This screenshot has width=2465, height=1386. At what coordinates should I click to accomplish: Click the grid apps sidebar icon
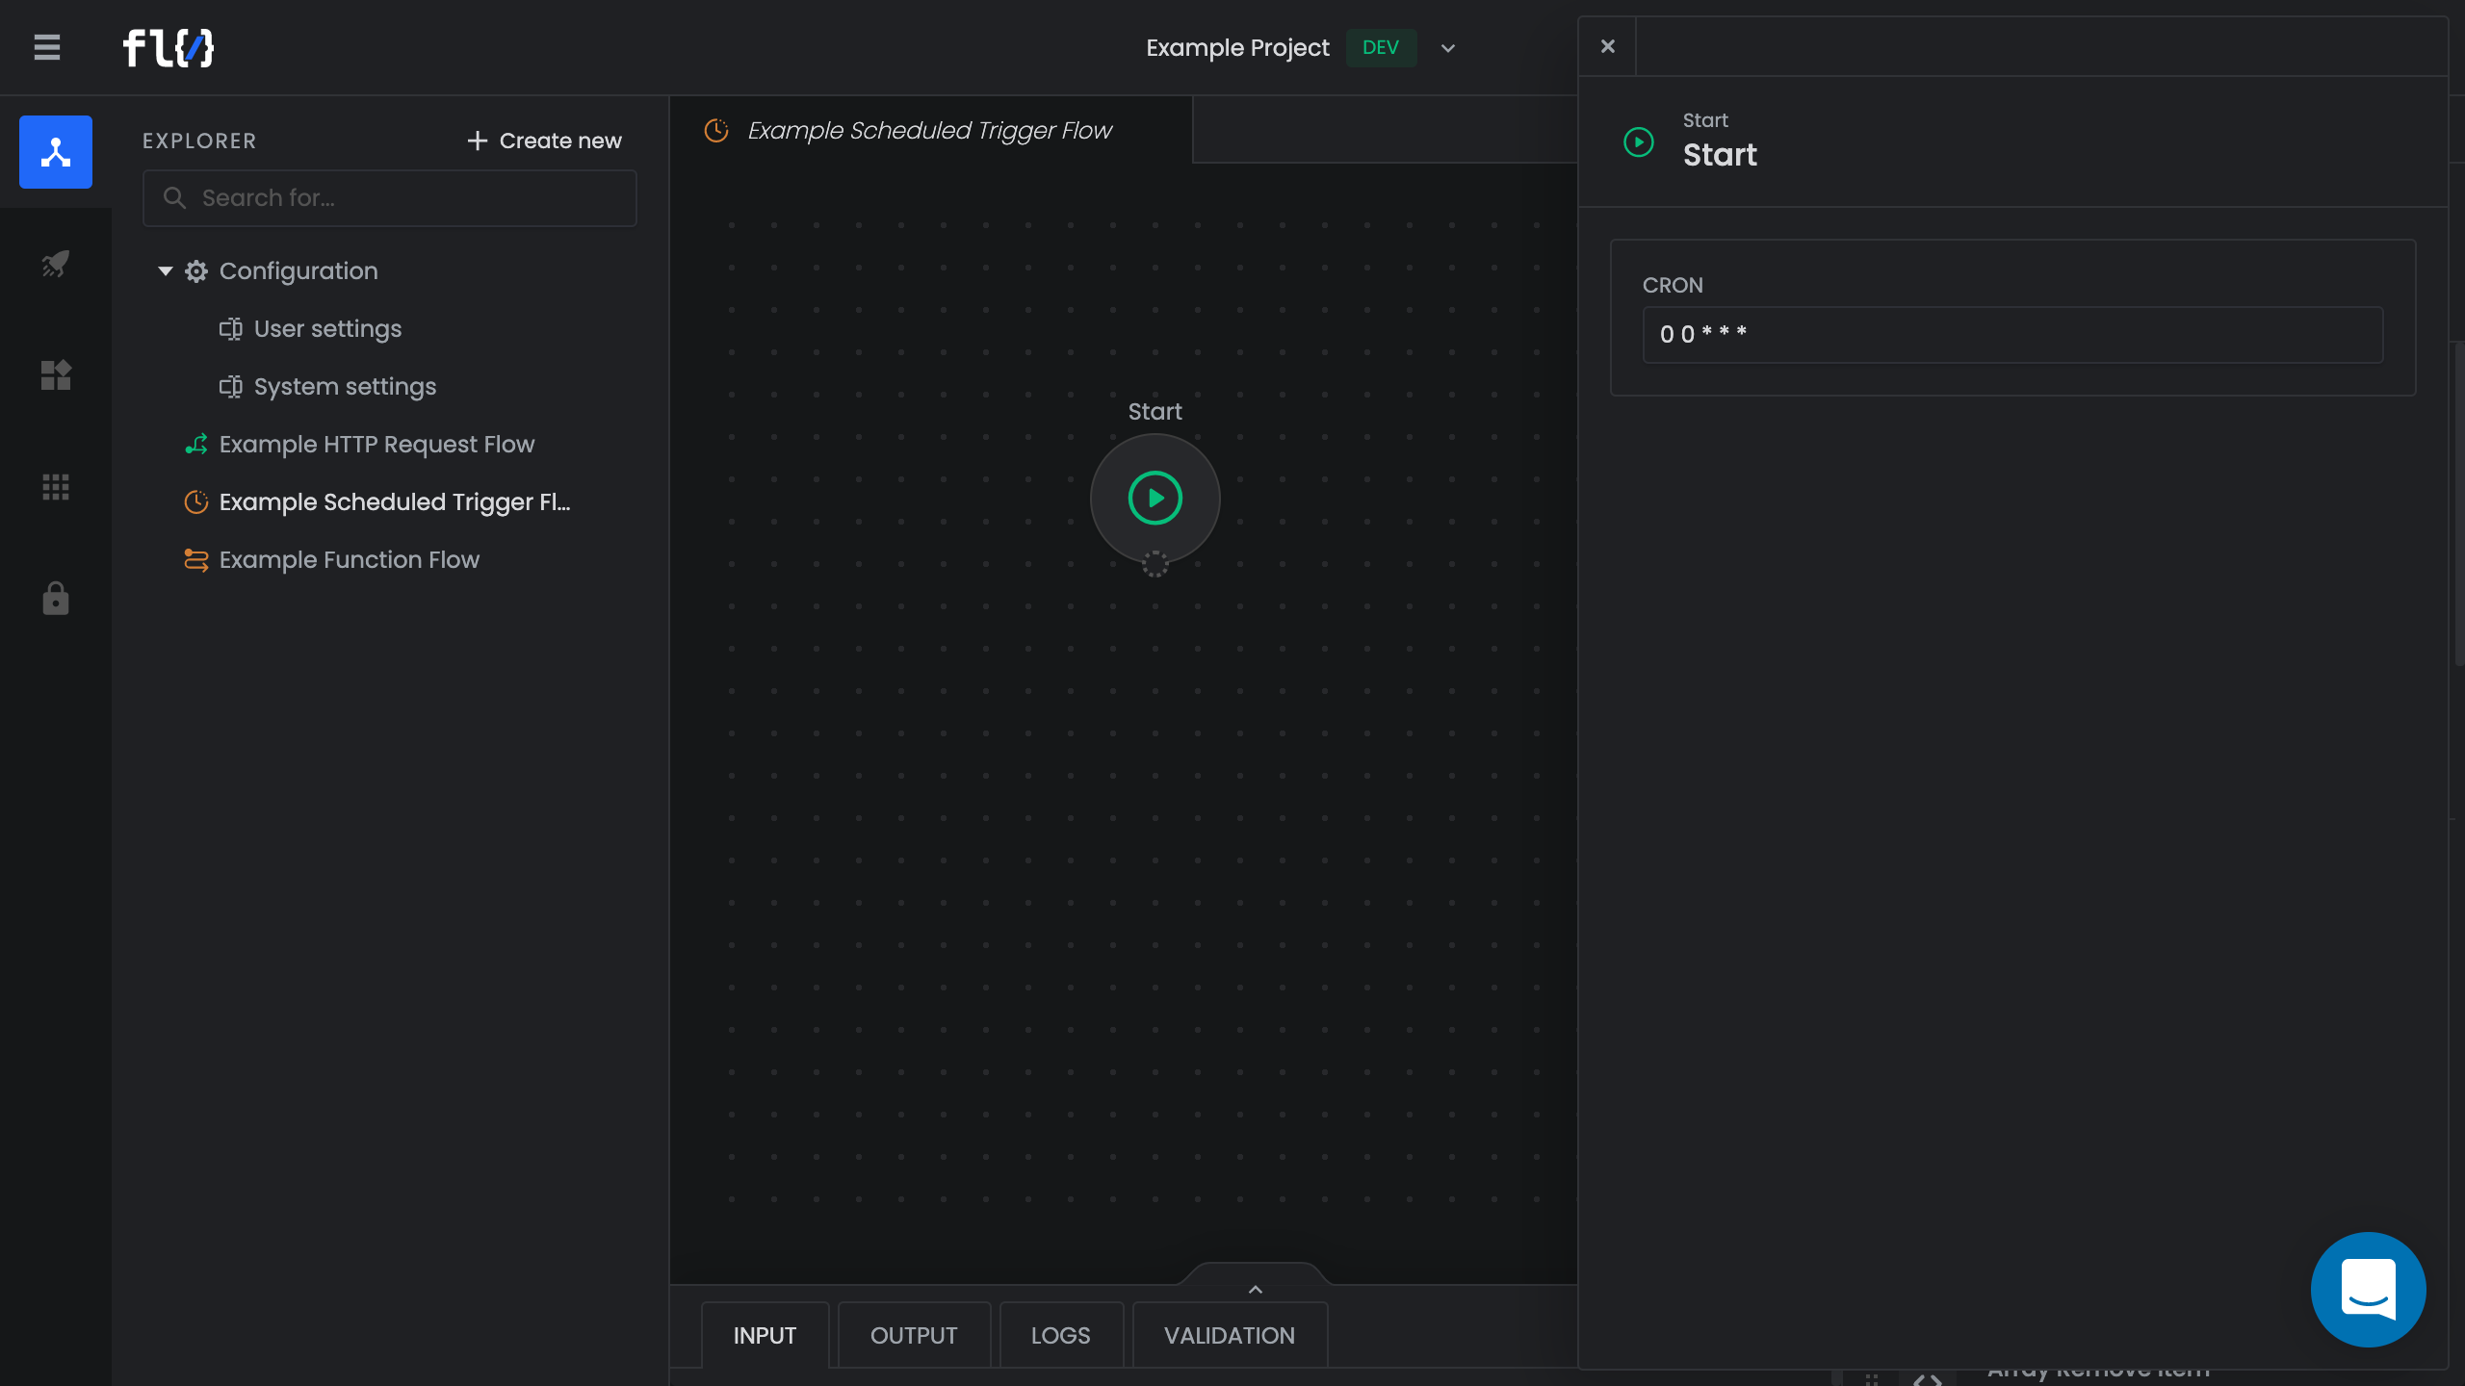56,487
